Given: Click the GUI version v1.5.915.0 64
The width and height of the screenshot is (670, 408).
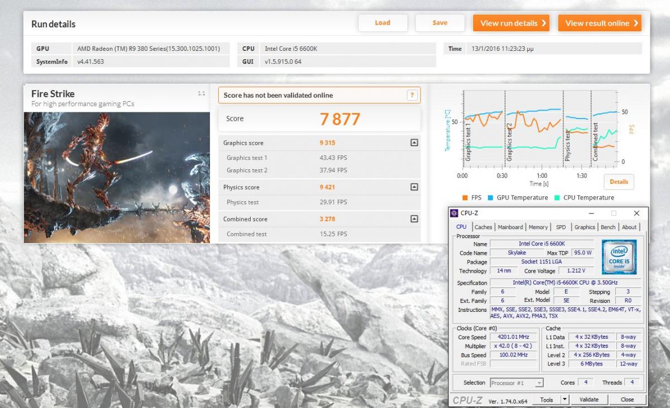Looking at the screenshot, I should point(348,61).
